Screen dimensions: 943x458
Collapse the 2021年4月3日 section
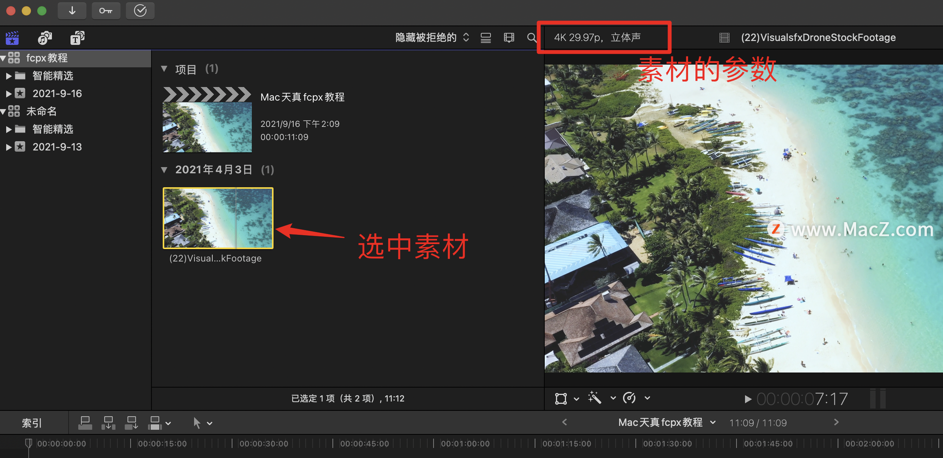coord(164,170)
